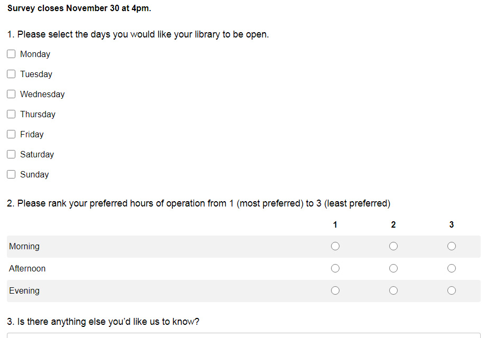Mark the Friday checkbox
The image size is (486, 338).
[11, 134]
